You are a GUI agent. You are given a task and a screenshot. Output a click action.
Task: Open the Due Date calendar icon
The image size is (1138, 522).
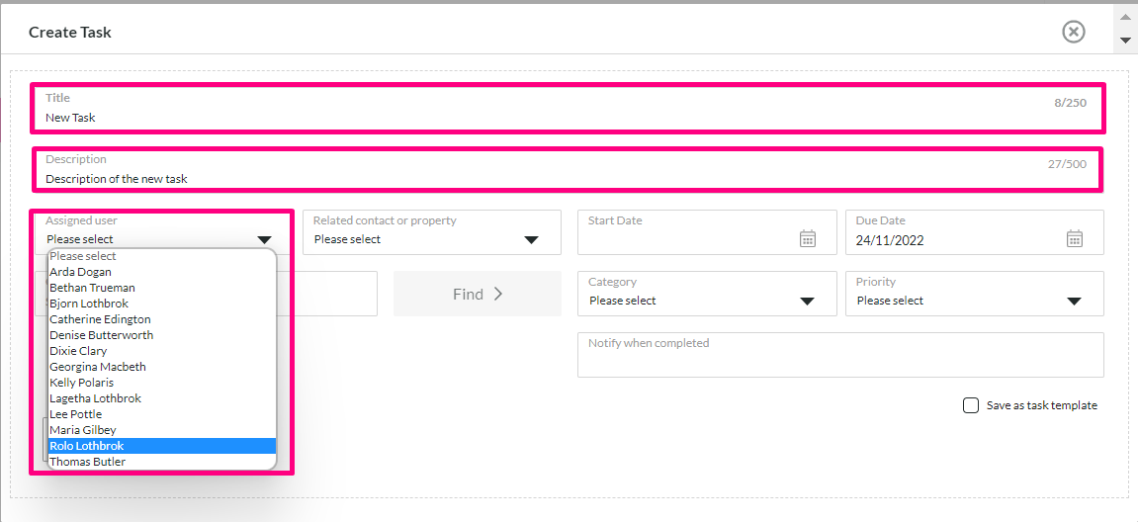(x=1075, y=239)
